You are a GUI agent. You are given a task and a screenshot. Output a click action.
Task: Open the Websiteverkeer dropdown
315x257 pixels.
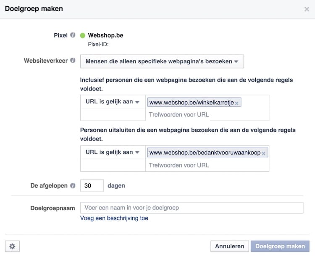[x=162, y=61]
